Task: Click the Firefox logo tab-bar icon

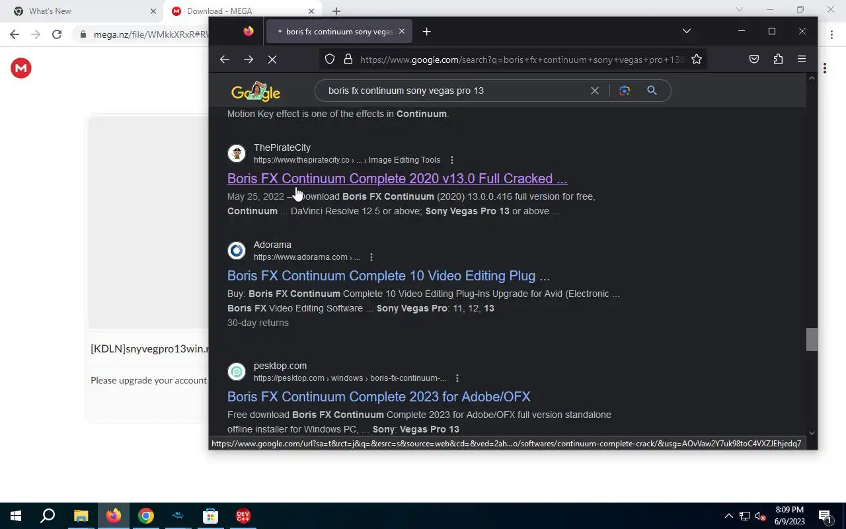Action: pos(249,31)
